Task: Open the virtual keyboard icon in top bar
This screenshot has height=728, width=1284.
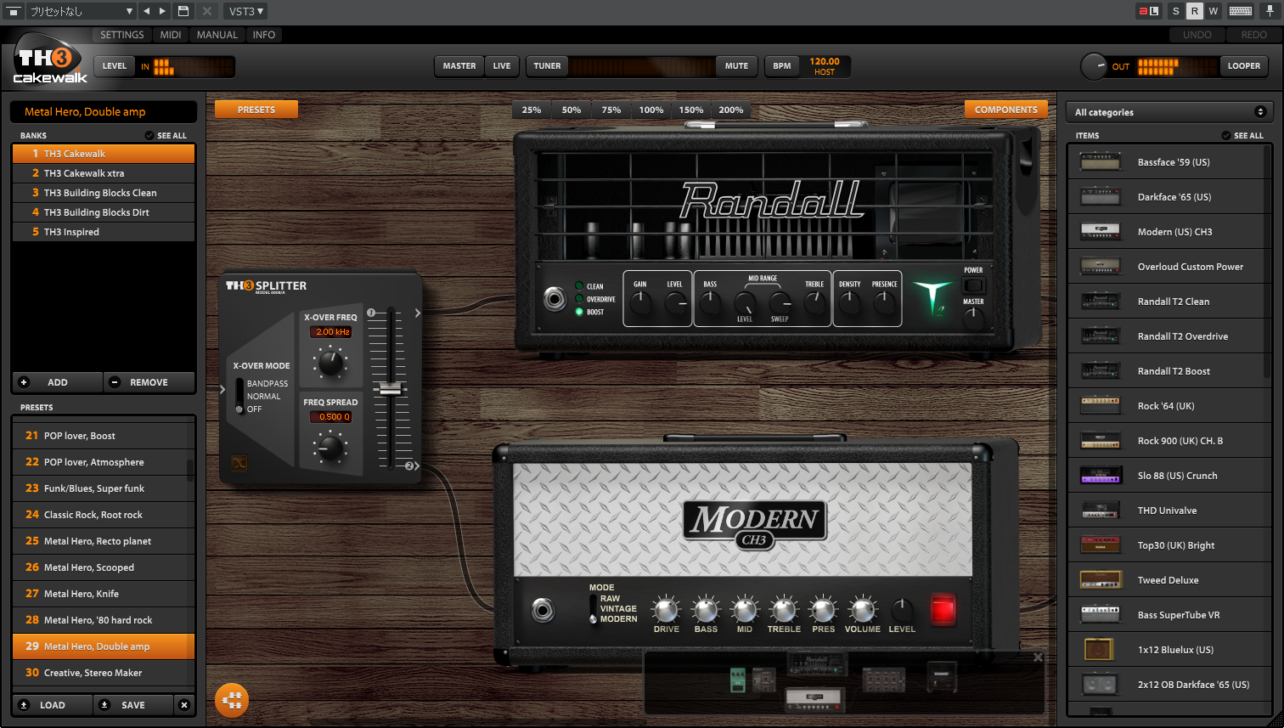Action: coord(1240,11)
